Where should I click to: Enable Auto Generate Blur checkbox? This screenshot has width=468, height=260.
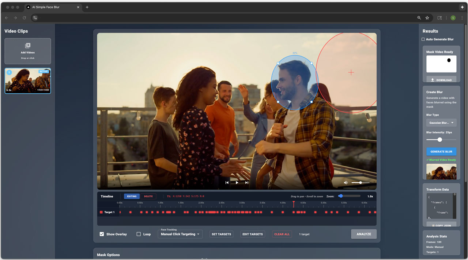point(423,39)
